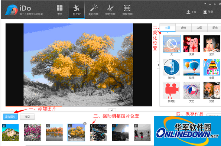Image resolution: width=221 pixels, height=146 pixels.
Task: Choose the 微电影 camera theme icon
Action: 172,91
